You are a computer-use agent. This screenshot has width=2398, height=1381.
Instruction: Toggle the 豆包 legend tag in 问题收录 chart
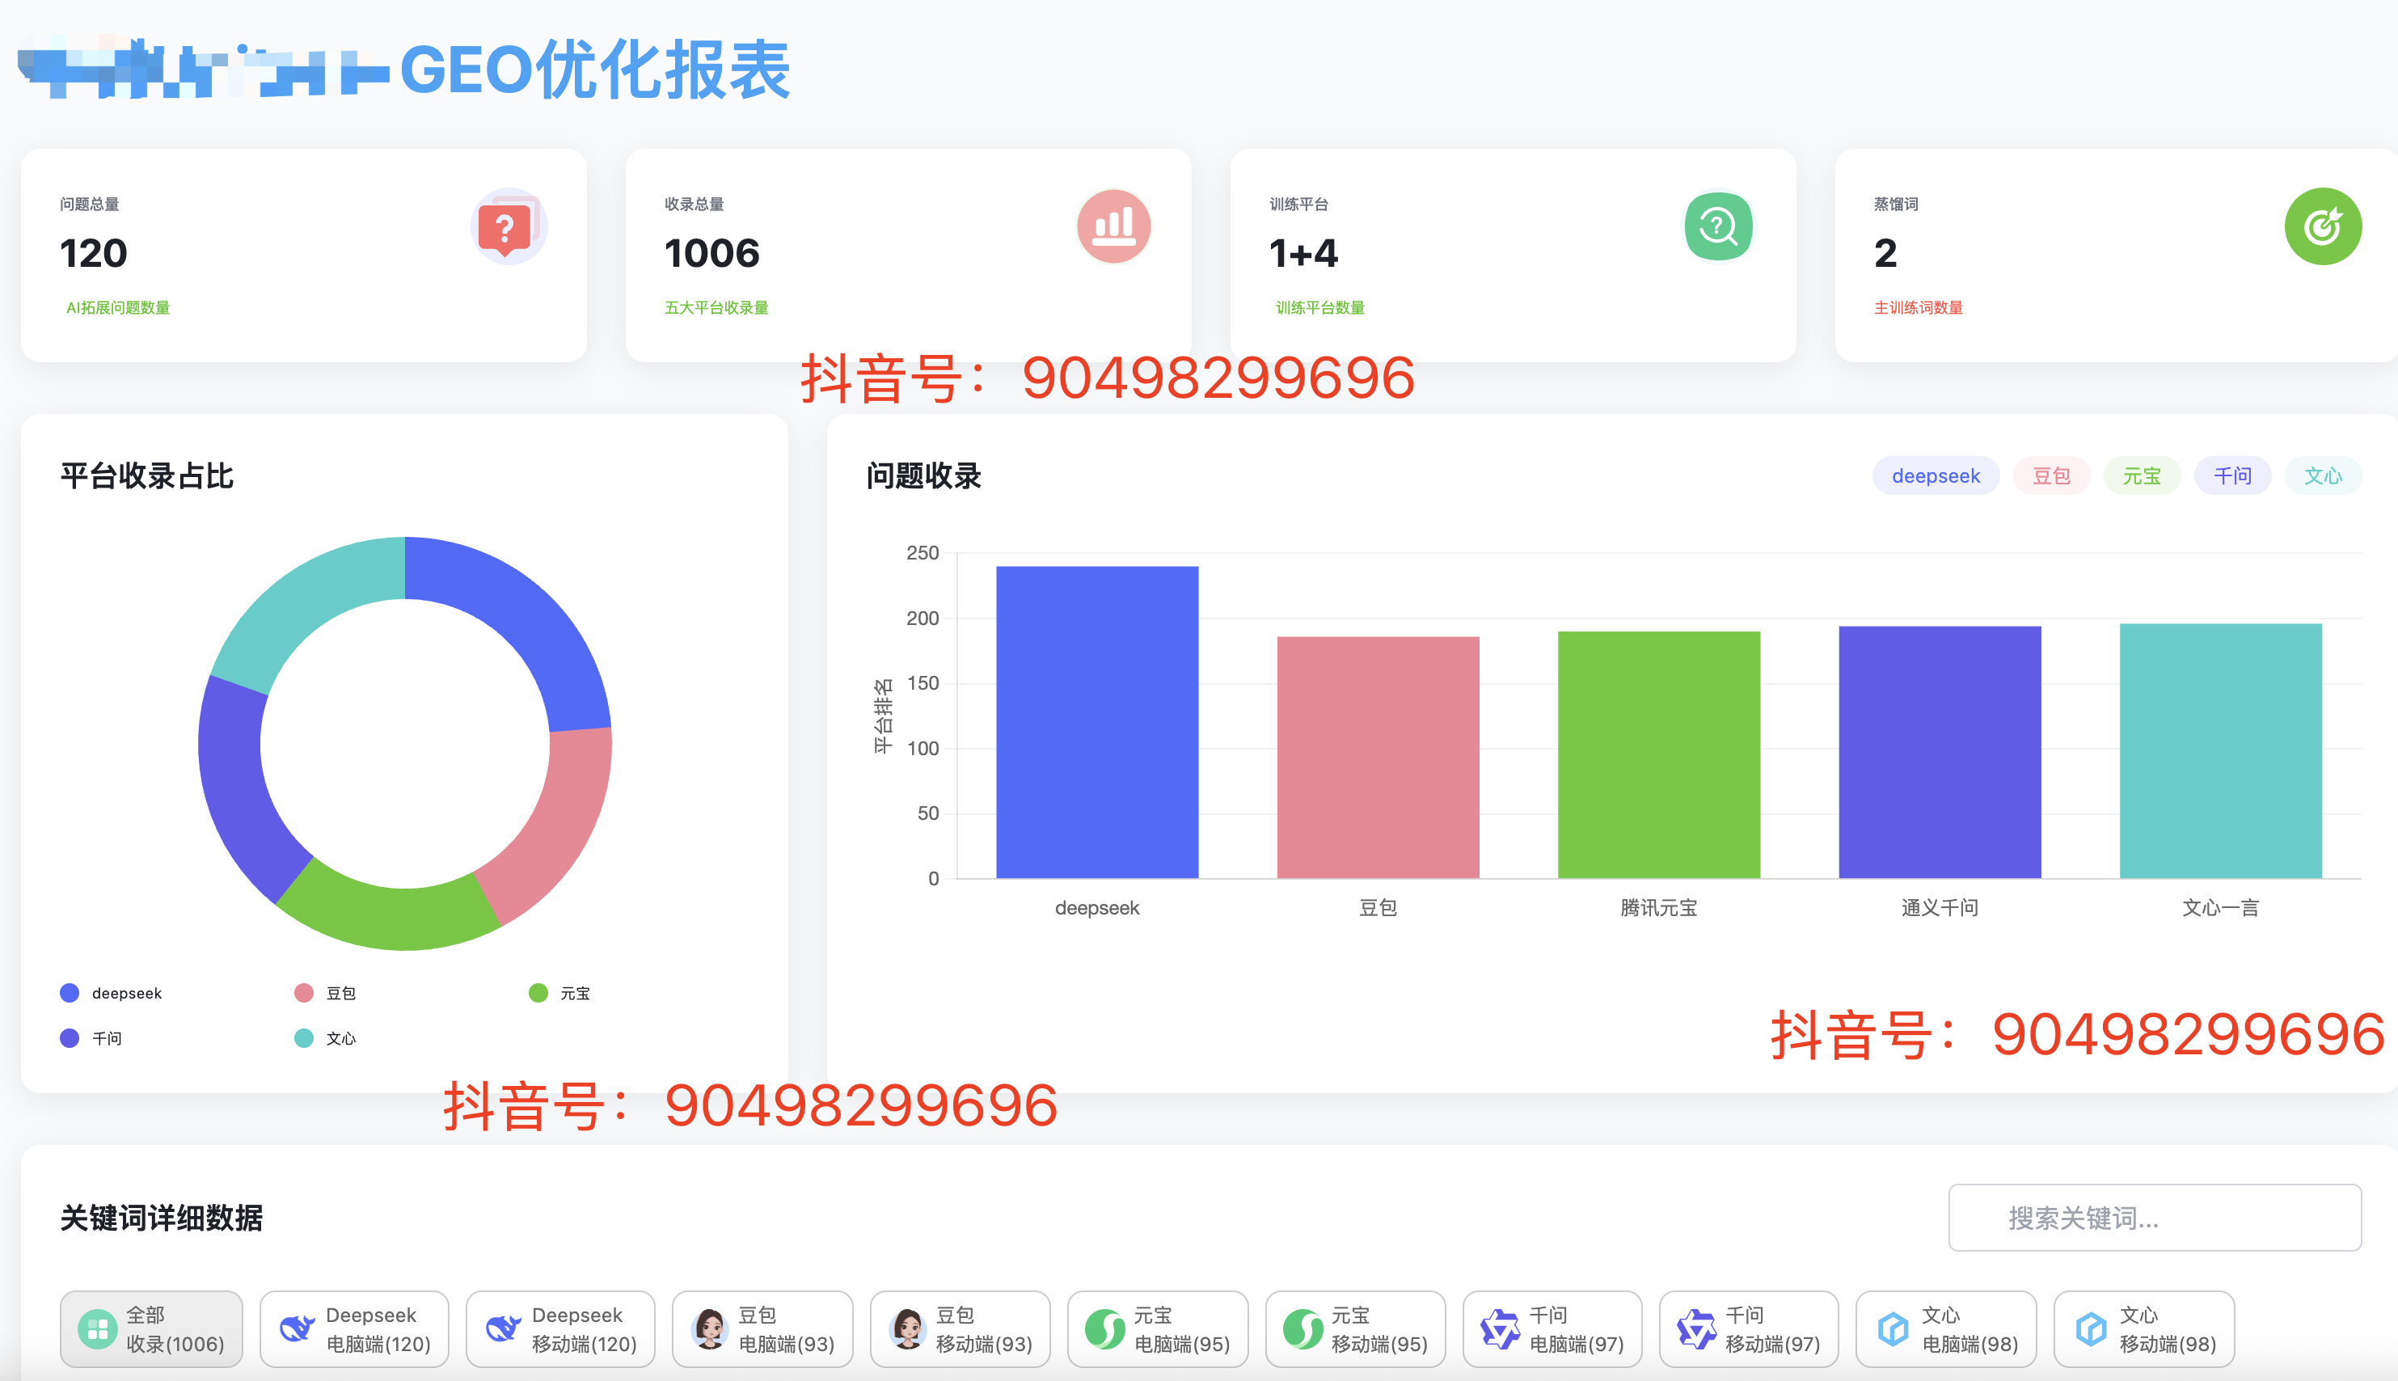pos(2051,475)
